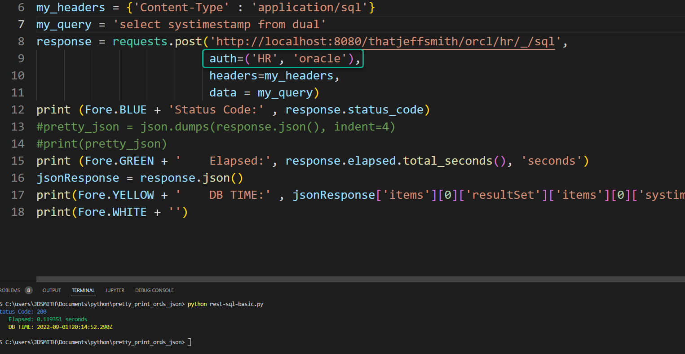Image resolution: width=685 pixels, height=354 pixels.
Task: Click the terminal prompt cursor
Action: click(190, 342)
